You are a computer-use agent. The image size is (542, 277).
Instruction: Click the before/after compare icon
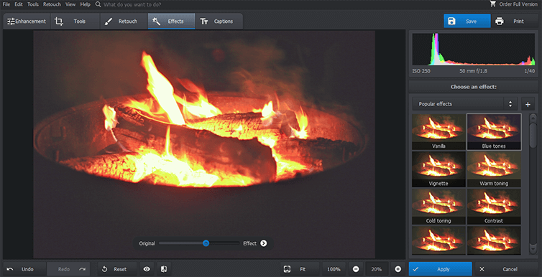tap(164, 269)
